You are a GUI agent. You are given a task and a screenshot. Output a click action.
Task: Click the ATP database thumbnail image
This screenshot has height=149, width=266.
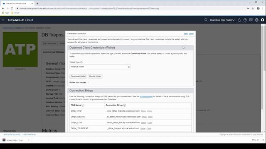(20, 49)
